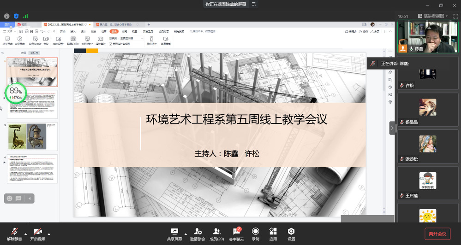
Task: Turn on camera with 开启视频
Action: 38,234
